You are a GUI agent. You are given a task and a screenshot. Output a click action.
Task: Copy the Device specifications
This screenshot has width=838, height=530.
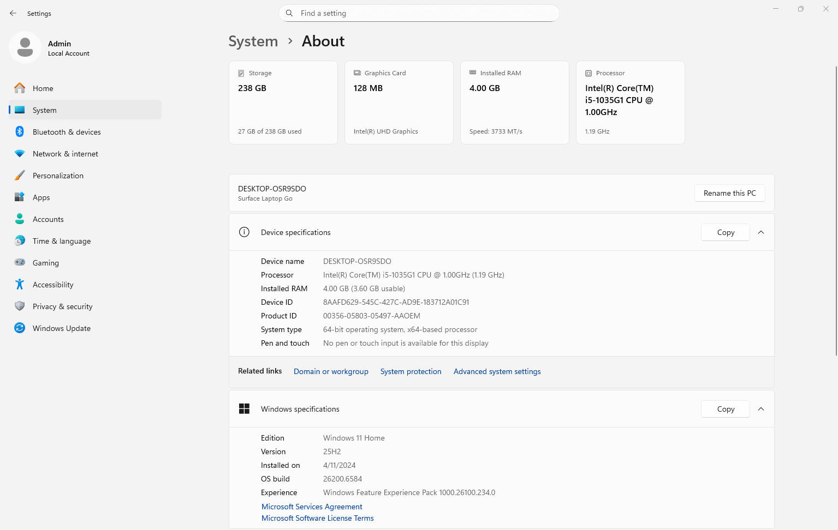[726, 232]
